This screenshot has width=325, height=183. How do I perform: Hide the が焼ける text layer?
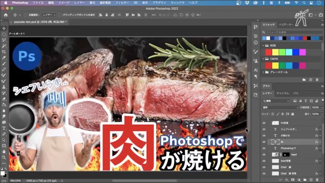[264, 135]
